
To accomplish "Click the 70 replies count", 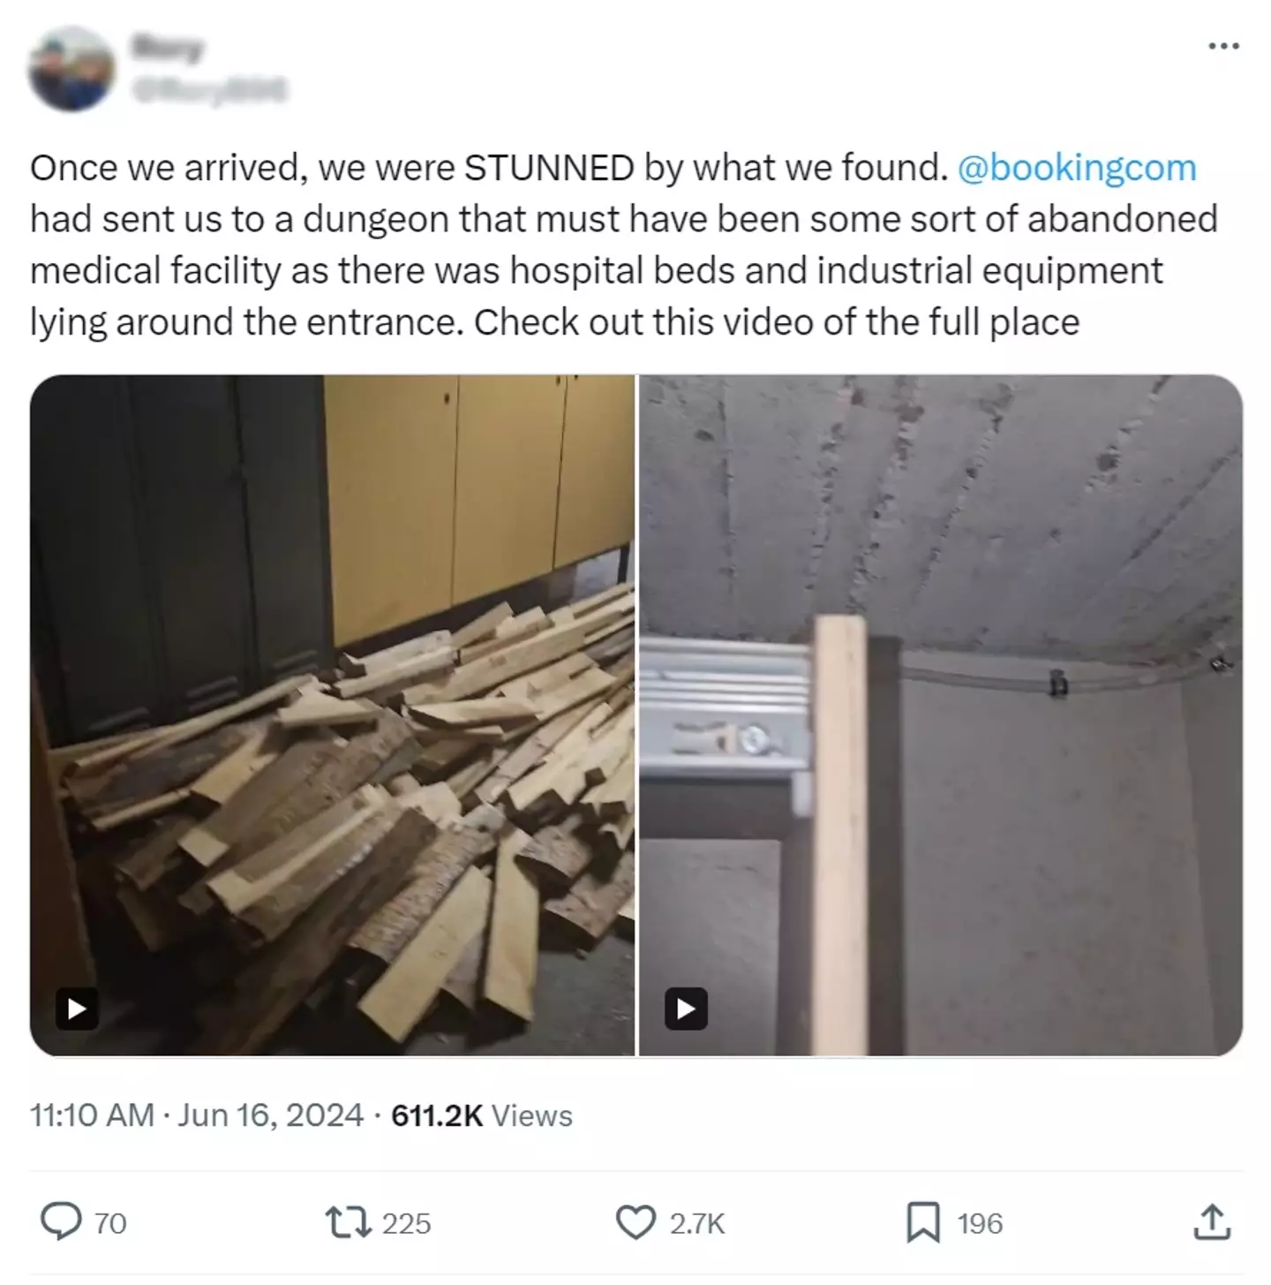I will click(x=110, y=1223).
